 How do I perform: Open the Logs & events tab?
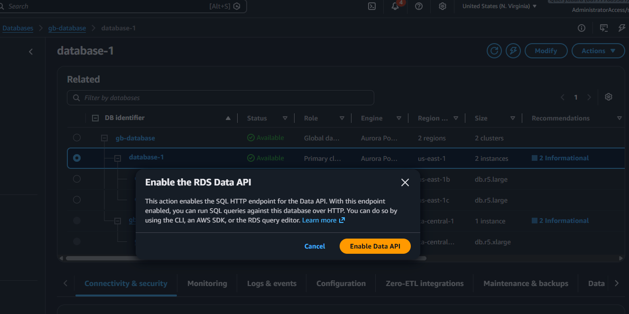tap(272, 284)
